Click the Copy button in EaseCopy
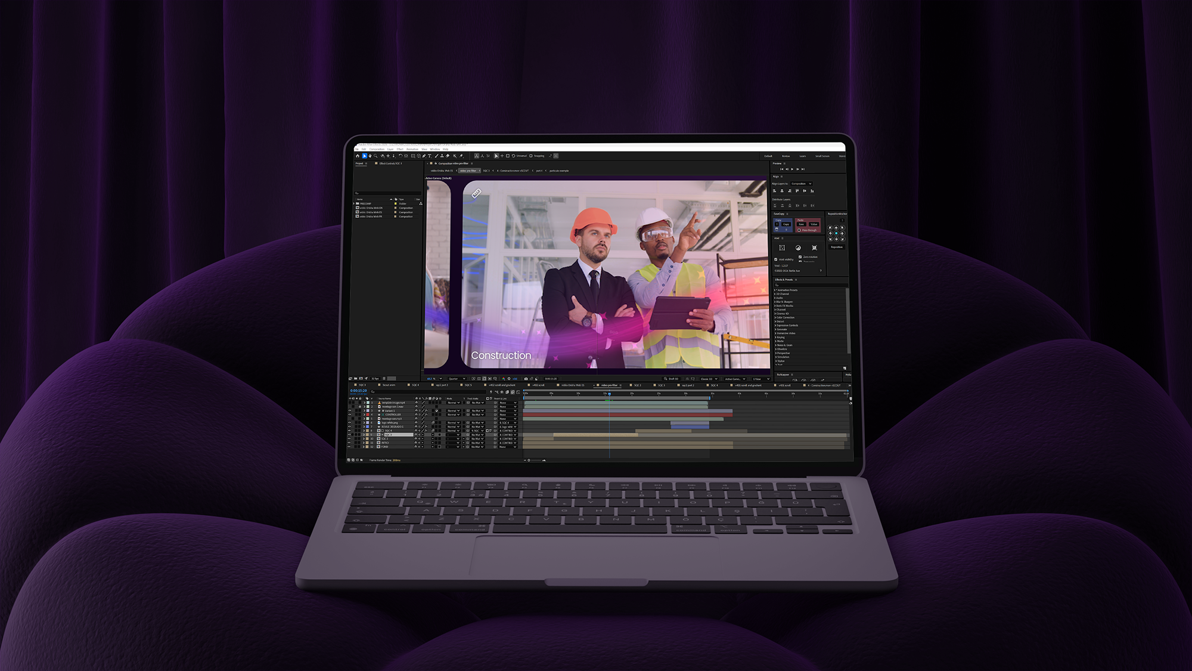Screen dimensions: 1192x671 coord(786,225)
